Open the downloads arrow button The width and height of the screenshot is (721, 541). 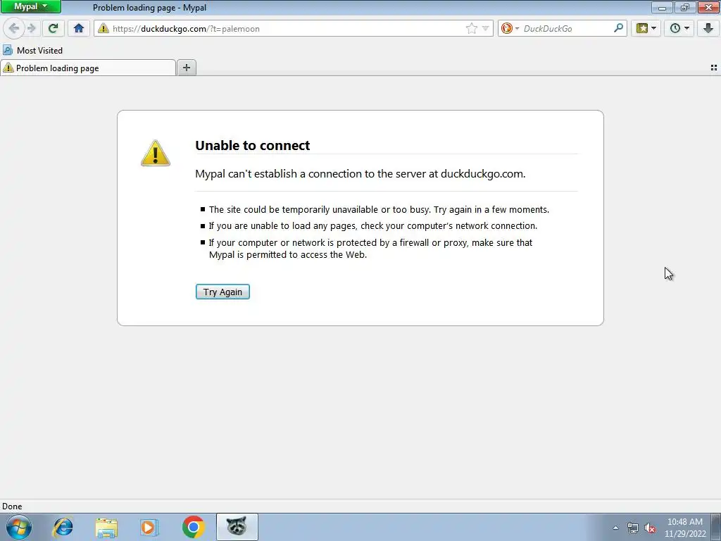708,28
